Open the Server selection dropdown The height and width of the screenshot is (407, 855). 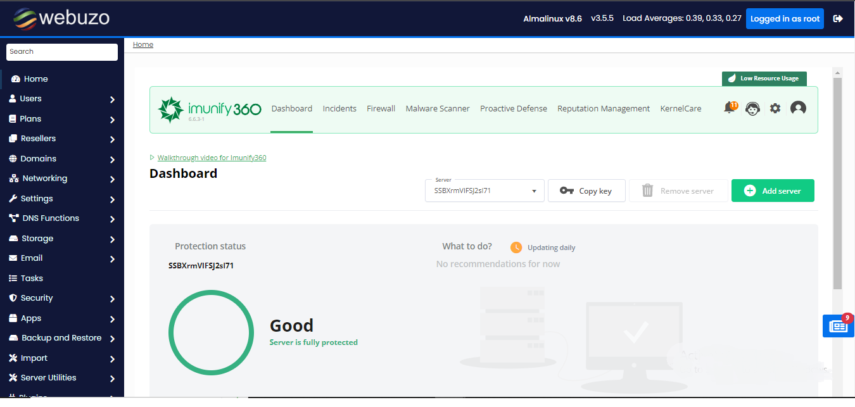coord(484,191)
